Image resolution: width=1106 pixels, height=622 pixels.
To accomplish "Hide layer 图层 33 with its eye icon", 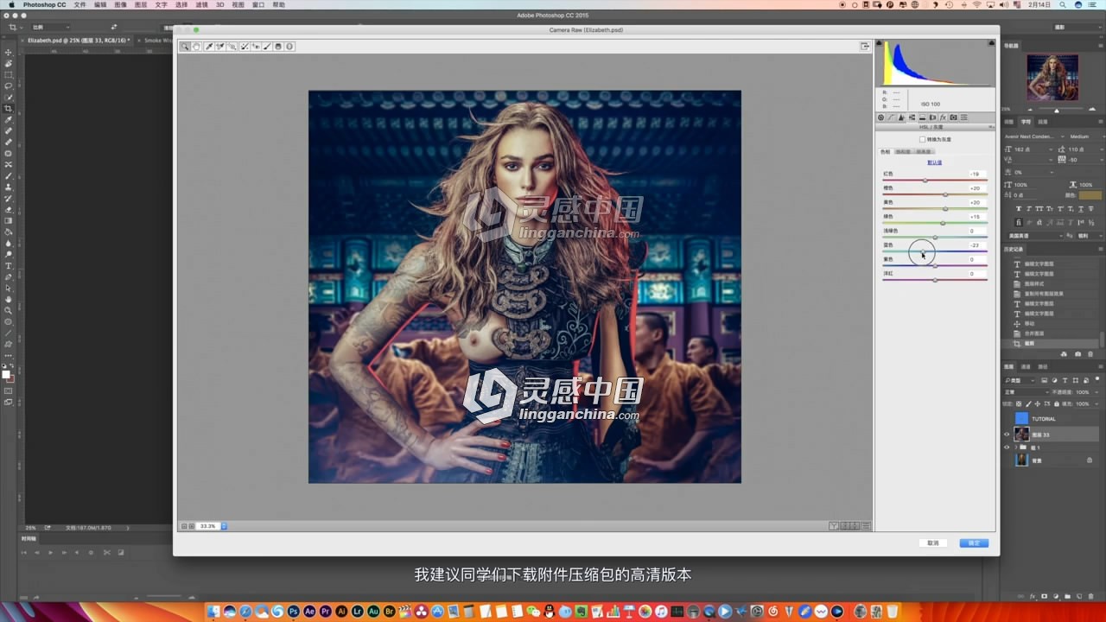I will click(x=1007, y=435).
